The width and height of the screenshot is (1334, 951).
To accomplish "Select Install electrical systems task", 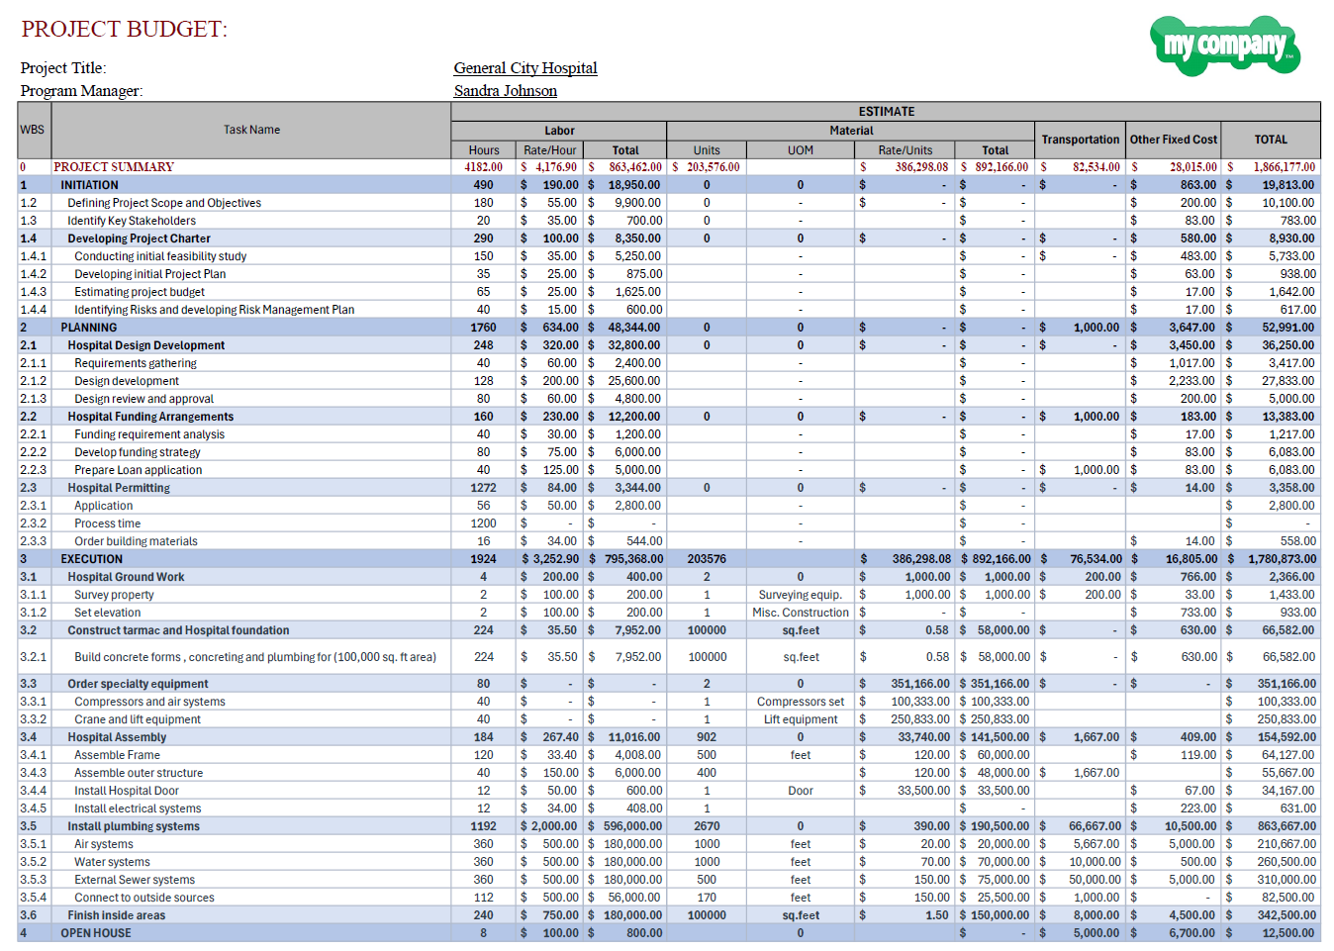I will (x=138, y=808).
